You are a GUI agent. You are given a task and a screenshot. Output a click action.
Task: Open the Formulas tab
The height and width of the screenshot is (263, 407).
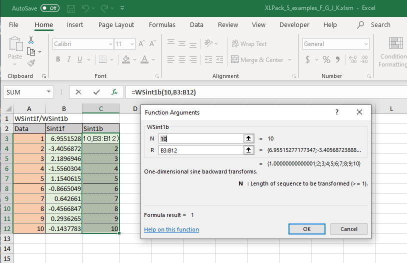162,25
